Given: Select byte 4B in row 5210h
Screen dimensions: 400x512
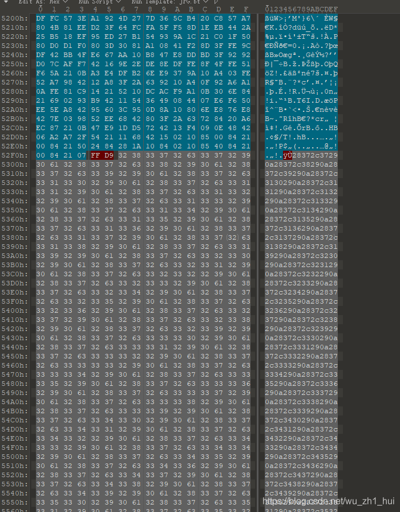Looking at the screenshot, I should click(54, 27).
